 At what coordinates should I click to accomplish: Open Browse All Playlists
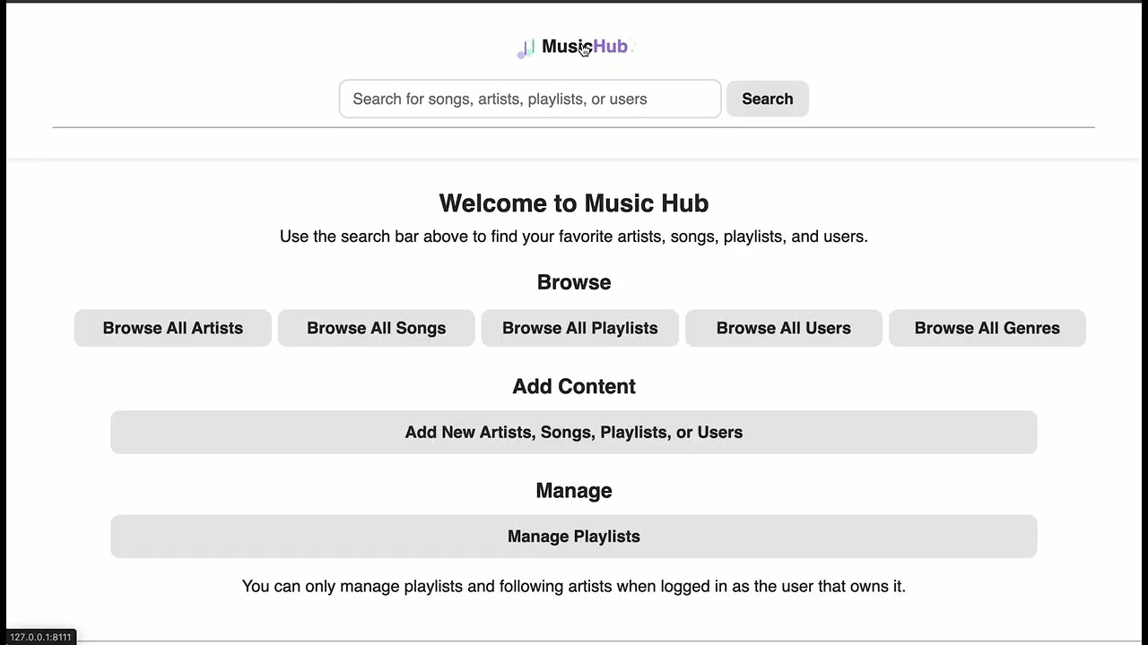click(579, 328)
